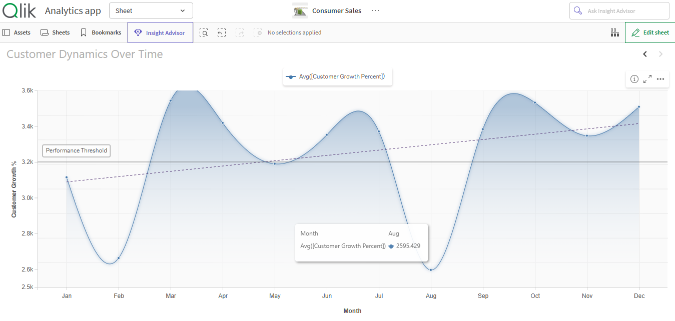Click the chart info icon
675x321 pixels.
[x=634, y=79]
